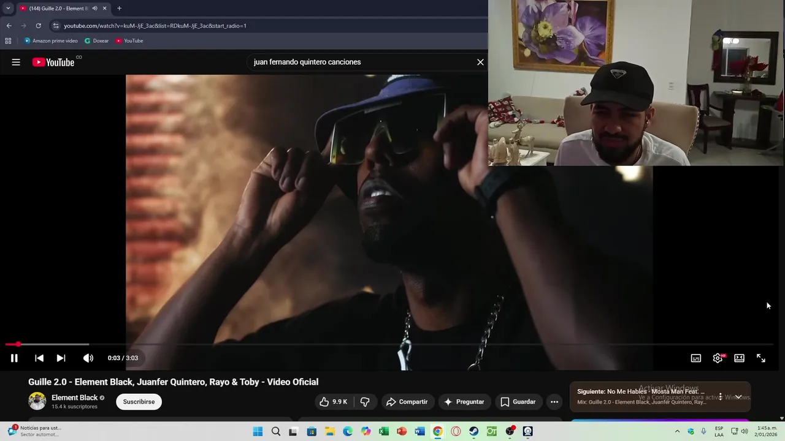Go to the YouTube home logo
This screenshot has width=785, height=441.
pos(53,62)
